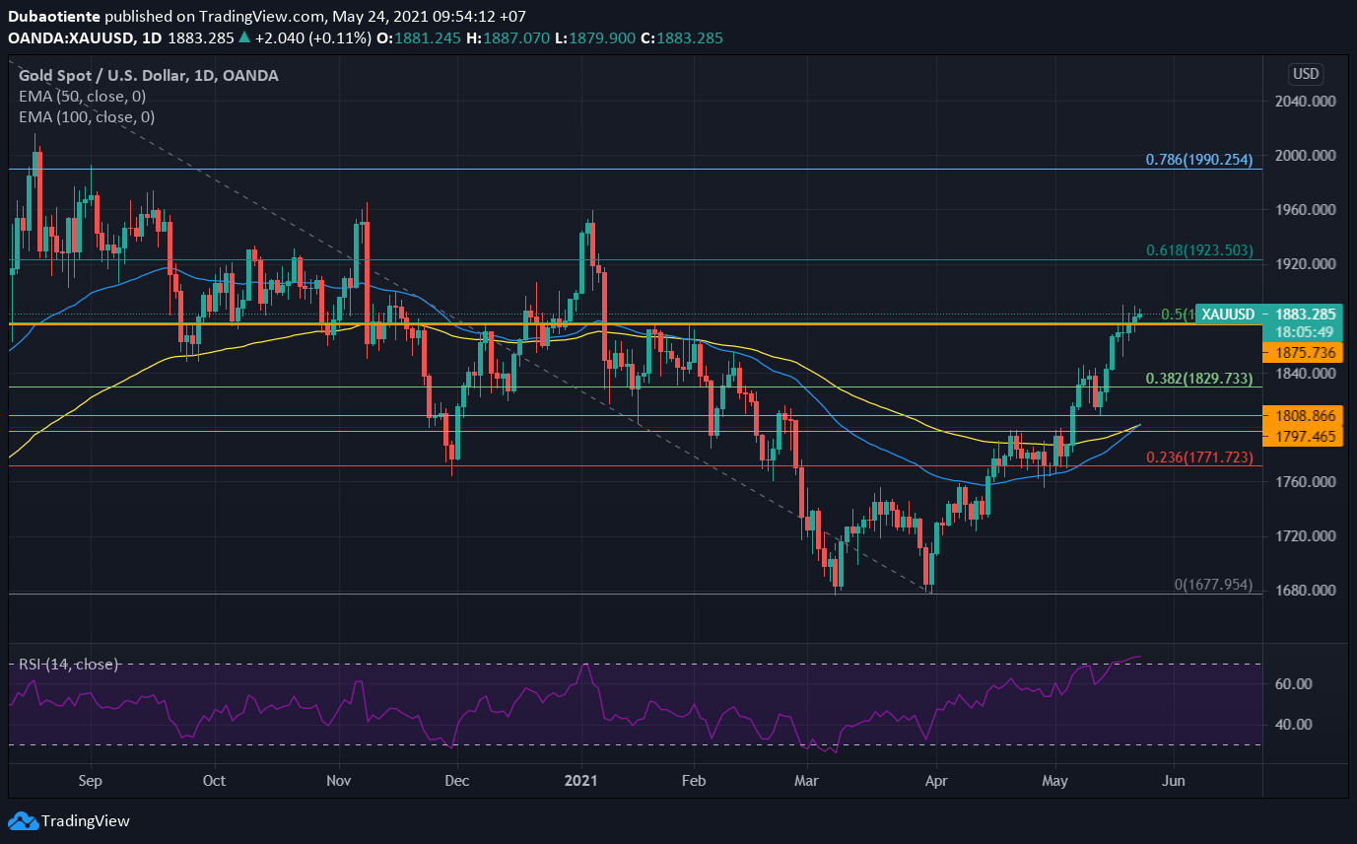Click the 1760.000 price axis value
Screen dimensions: 1357x844
click(1305, 482)
